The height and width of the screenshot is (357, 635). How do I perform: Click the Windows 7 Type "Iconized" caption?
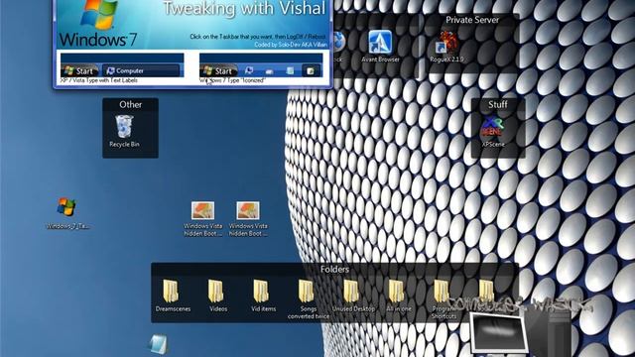(232, 80)
